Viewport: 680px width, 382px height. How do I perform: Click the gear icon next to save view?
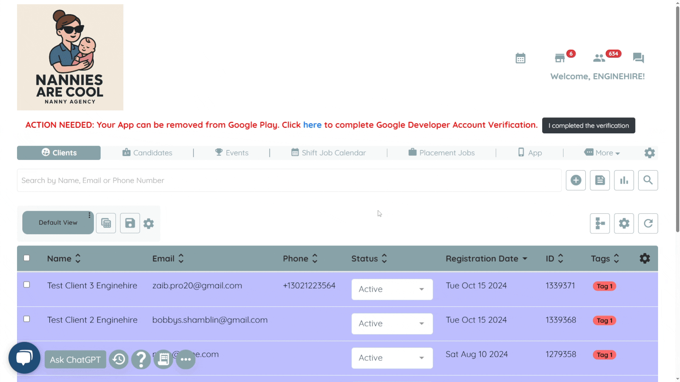tap(149, 224)
